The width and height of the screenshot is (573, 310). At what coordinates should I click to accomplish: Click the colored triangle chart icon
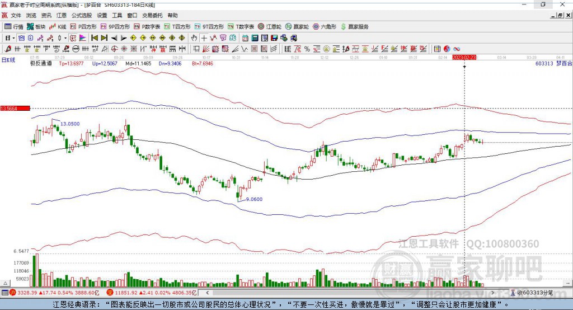(83, 38)
